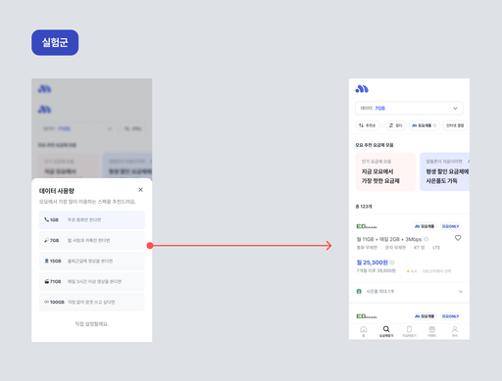Close the 데이터 사용량 bottom sheet
The image size is (502, 381).
[140, 190]
